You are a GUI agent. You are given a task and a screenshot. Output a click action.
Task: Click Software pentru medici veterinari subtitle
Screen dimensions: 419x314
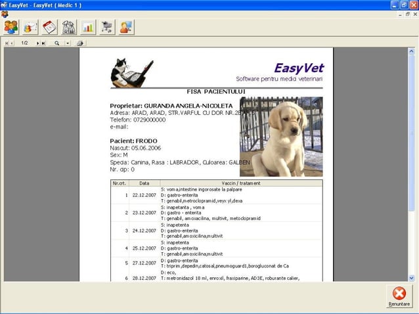(x=279, y=79)
